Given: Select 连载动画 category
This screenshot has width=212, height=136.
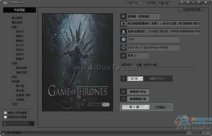Looking at the screenshot, I should [x=21, y=72].
